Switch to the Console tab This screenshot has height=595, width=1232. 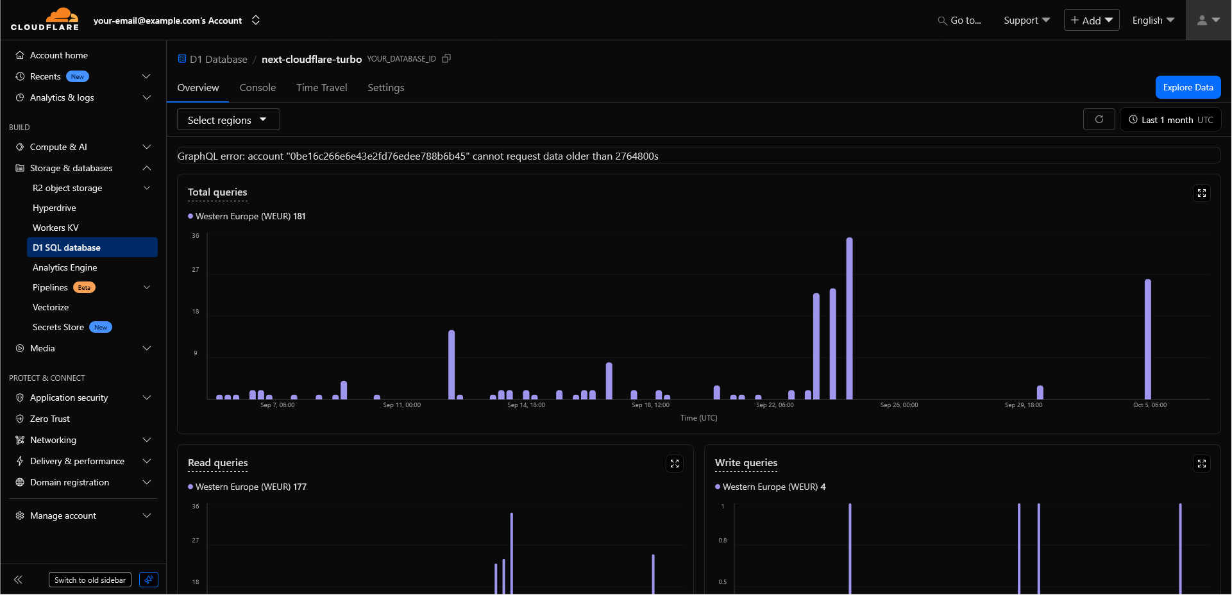point(258,88)
